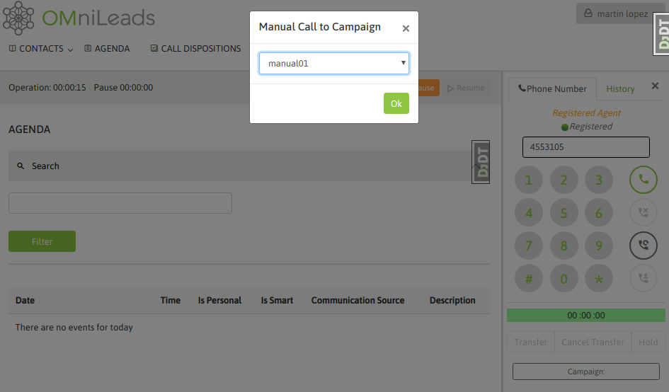Click 'There are no events for today'
Screen dimensions: 669x392
click(x=74, y=328)
